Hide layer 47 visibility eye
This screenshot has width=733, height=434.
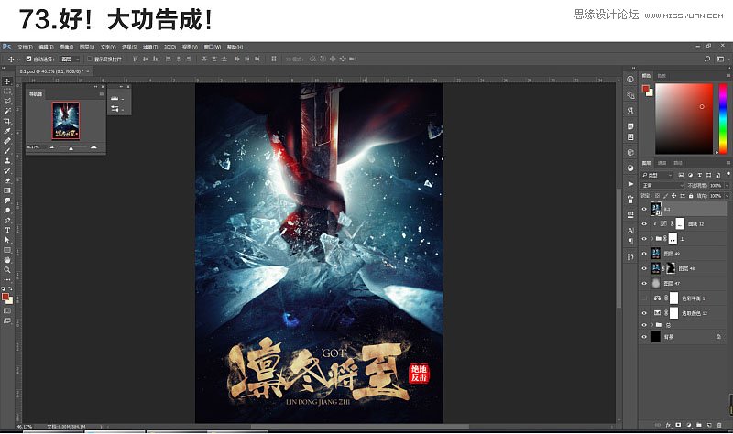tap(645, 284)
